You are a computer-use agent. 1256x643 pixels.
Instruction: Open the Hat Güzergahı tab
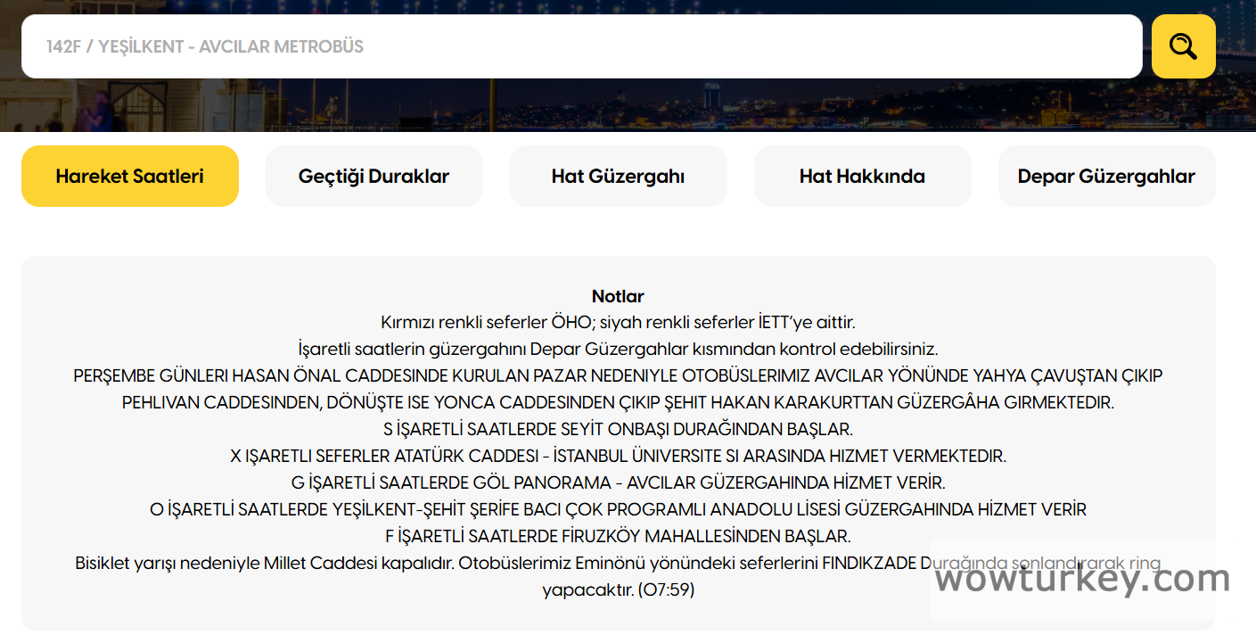point(618,177)
